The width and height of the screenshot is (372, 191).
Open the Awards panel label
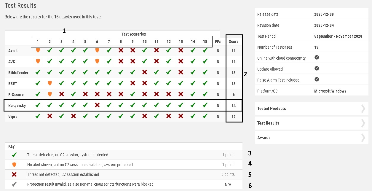(264, 138)
